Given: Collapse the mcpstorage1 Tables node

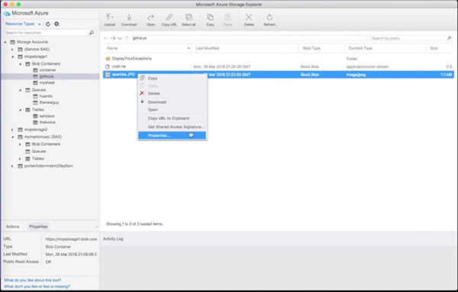Looking at the screenshot, I should [20, 110].
